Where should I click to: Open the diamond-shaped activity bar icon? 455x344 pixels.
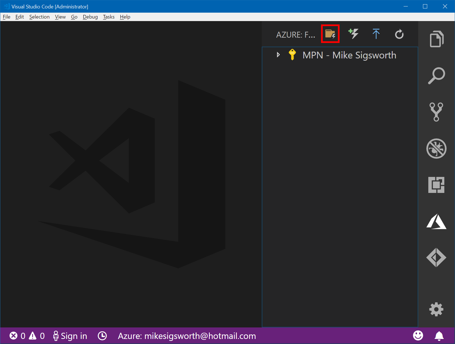(x=436, y=258)
